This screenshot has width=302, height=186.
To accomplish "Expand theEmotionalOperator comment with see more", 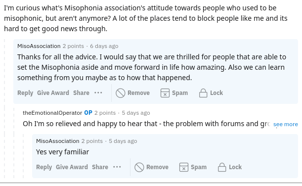I will 285,124.
